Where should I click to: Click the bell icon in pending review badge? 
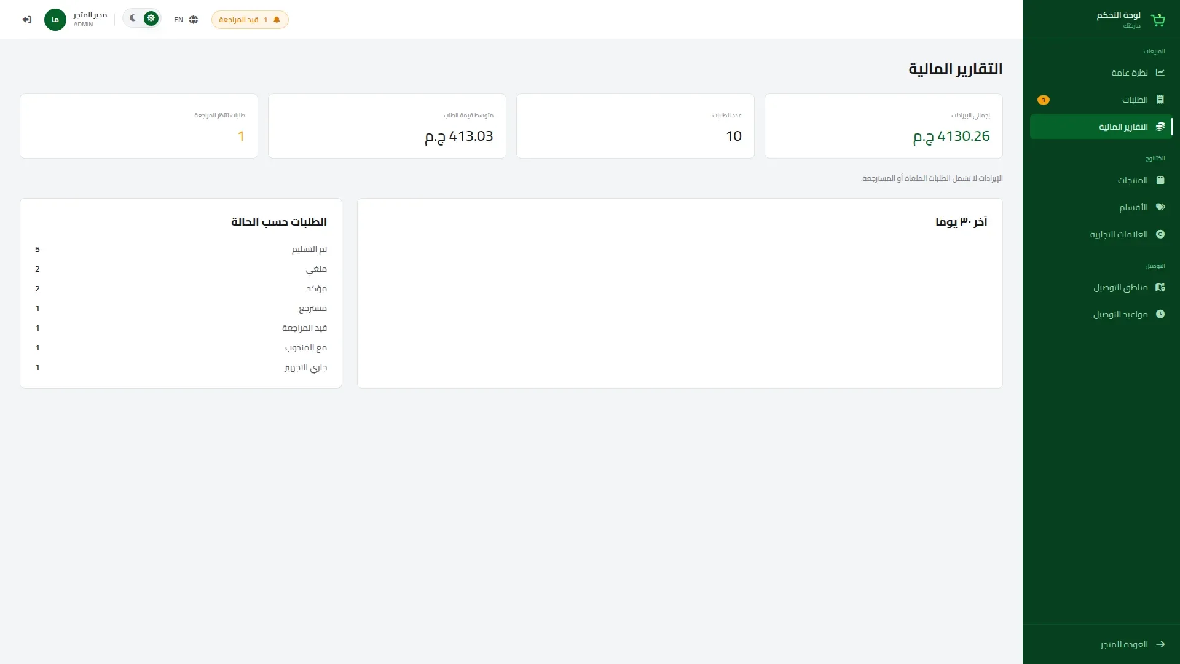click(x=277, y=20)
